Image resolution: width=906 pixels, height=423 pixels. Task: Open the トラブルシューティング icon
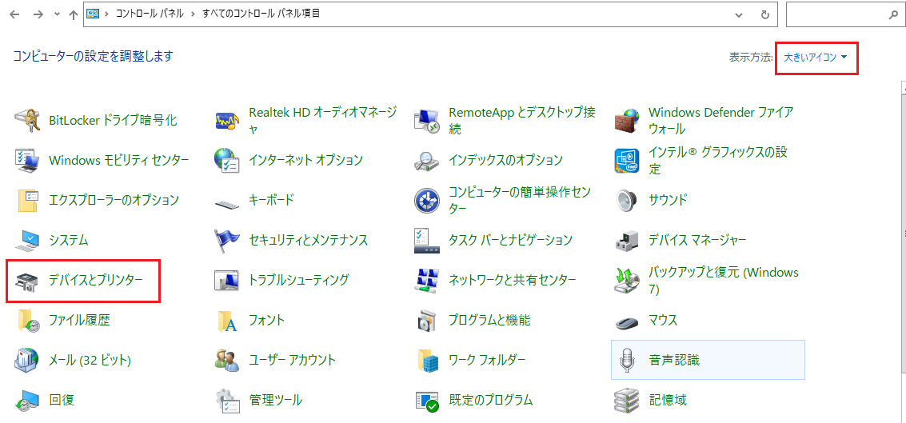click(226, 280)
